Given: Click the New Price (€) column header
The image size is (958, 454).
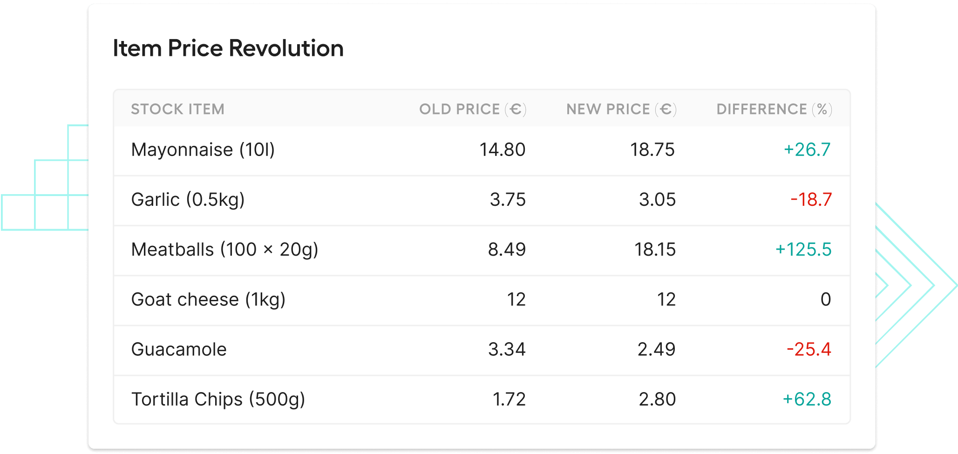Looking at the screenshot, I should click(621, 109).
